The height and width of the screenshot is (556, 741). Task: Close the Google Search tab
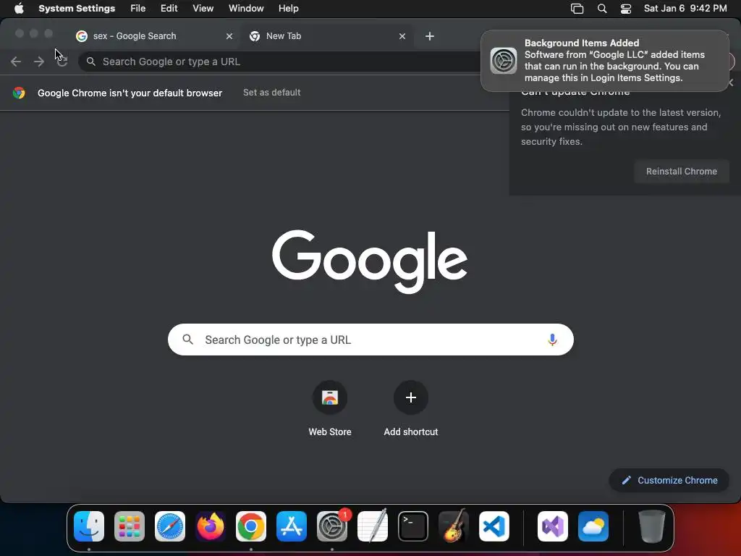click(229, 36)
